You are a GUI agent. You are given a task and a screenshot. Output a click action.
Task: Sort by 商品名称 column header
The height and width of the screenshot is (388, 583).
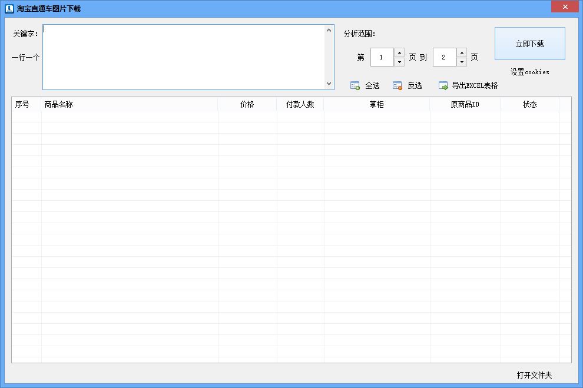(130, 104)
